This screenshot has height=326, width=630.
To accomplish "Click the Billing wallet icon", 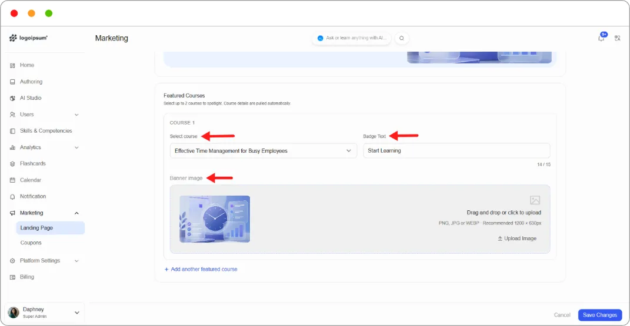I will [12, 277].
